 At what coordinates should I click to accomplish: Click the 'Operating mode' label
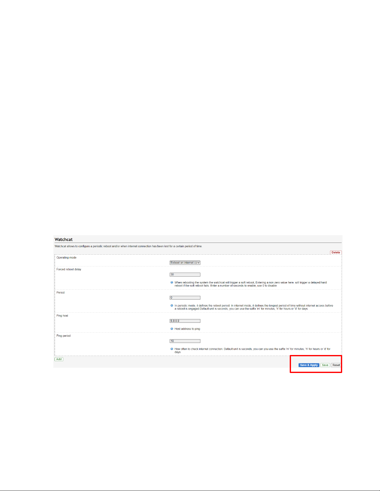[66, 258]
